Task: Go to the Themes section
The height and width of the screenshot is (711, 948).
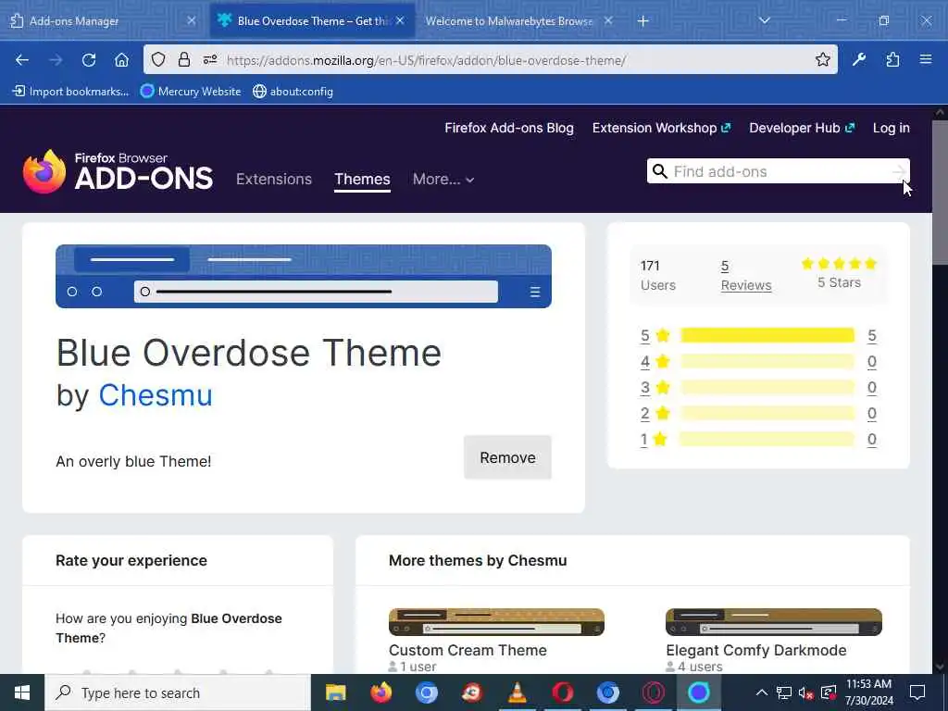Action: [362, 179]
